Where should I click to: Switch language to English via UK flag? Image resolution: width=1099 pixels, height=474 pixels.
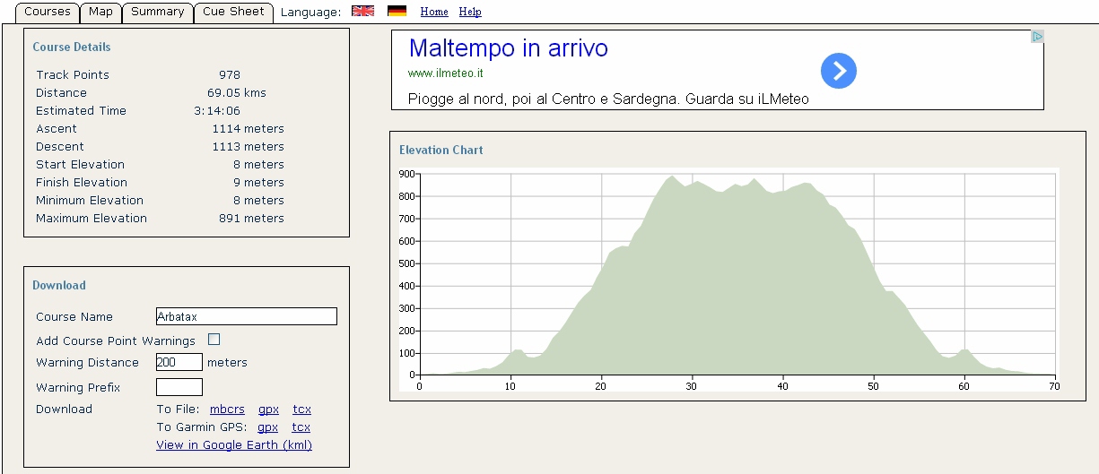click(362, 12)
